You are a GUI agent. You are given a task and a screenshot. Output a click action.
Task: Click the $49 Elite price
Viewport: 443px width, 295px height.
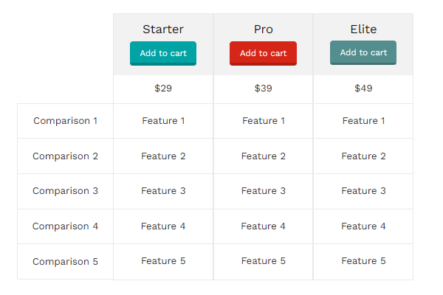tap(363, 88)
